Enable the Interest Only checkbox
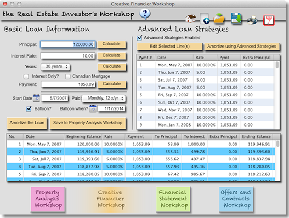 [x=26, y=77]
